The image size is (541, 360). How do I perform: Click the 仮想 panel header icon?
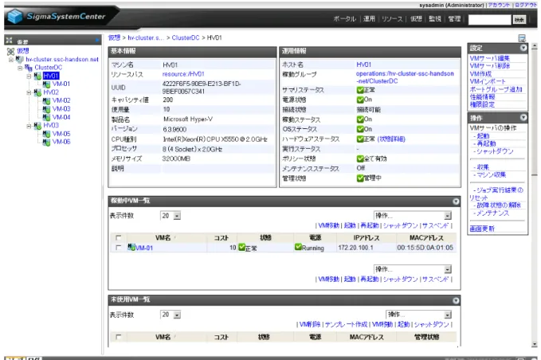(9, 41)
